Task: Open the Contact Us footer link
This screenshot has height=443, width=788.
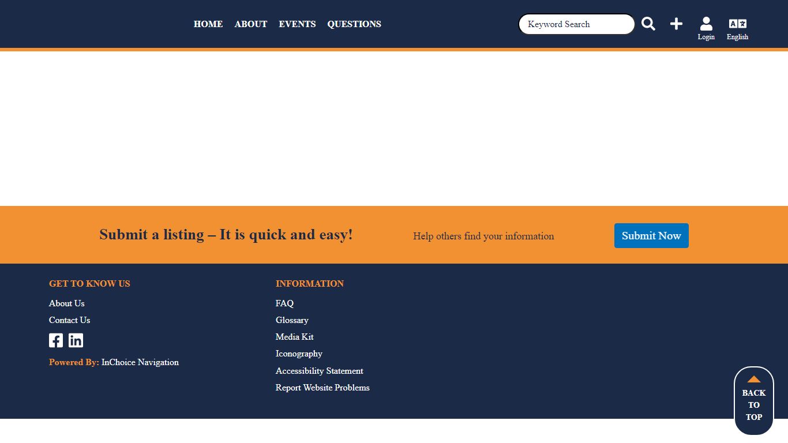Action: click(70, 320)
